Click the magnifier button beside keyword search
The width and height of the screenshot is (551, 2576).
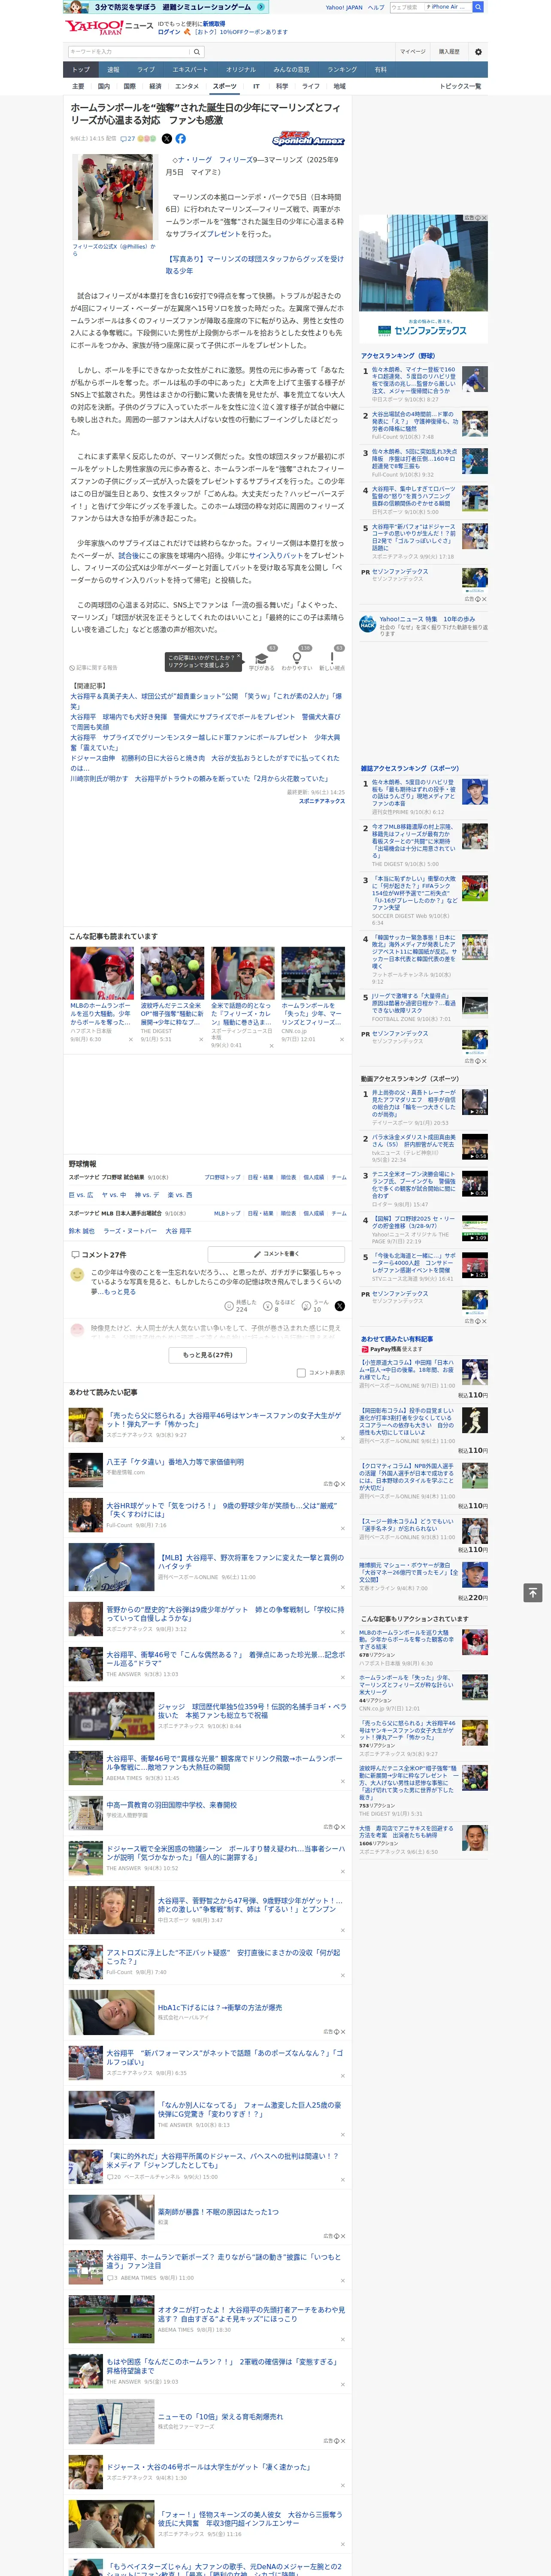tap(197, 52)
